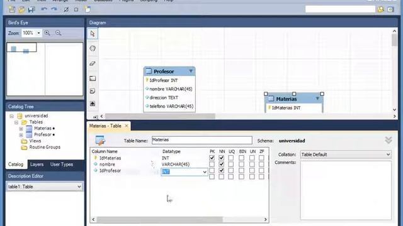This screenshot has height=226, width=403.
Task: Open the Zoom percentage dropdown
Action: 38,33
